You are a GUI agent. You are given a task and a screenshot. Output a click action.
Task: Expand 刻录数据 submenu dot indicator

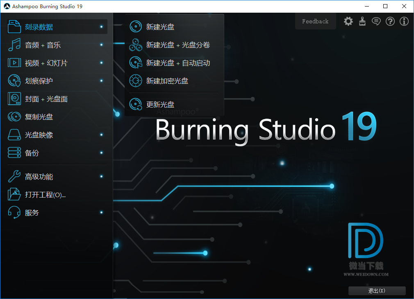101,27
